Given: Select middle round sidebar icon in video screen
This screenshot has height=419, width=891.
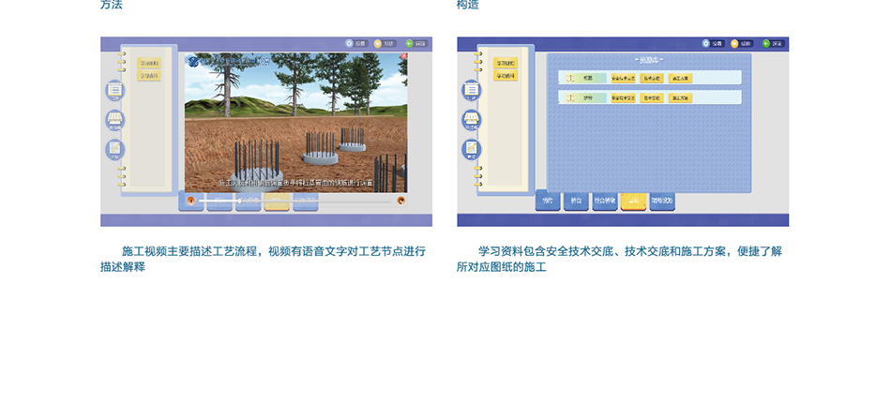Looking at the screenshot, I should pos(114,120).
